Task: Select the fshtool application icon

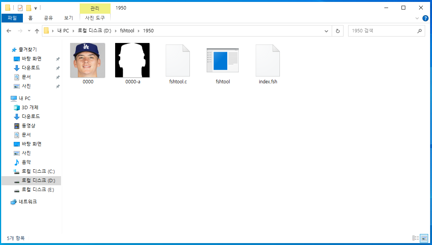Action: 223,60
